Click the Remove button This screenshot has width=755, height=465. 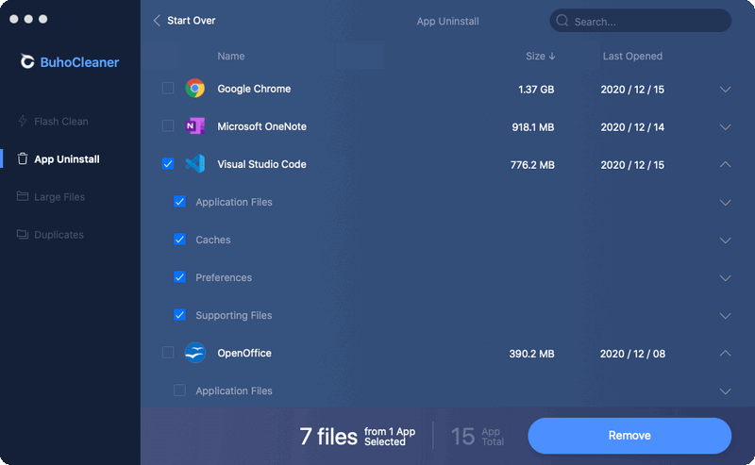point(629,435)
